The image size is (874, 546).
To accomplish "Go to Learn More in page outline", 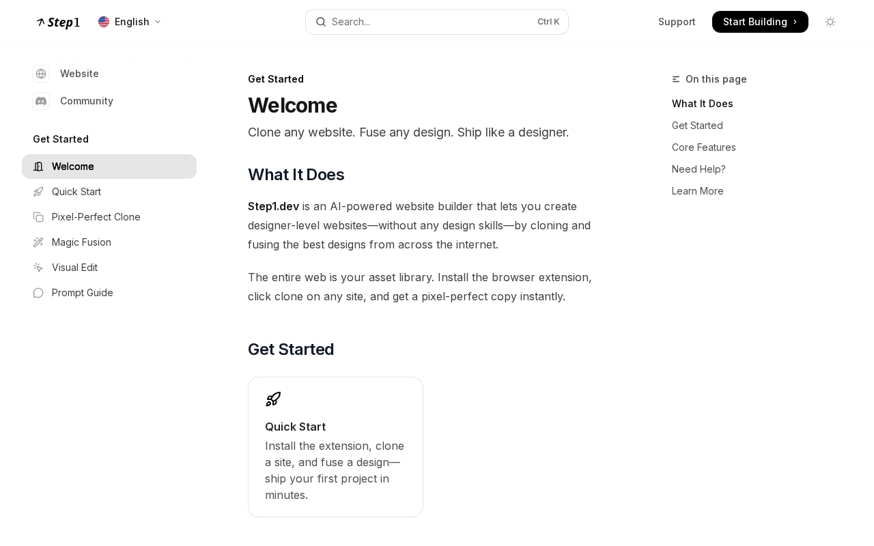I will pyautogui.click(x=698, y=191).
